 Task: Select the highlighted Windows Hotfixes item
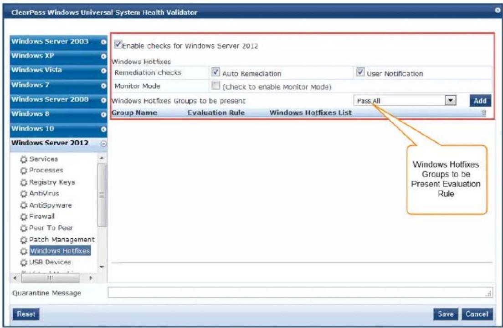point(60,251)
